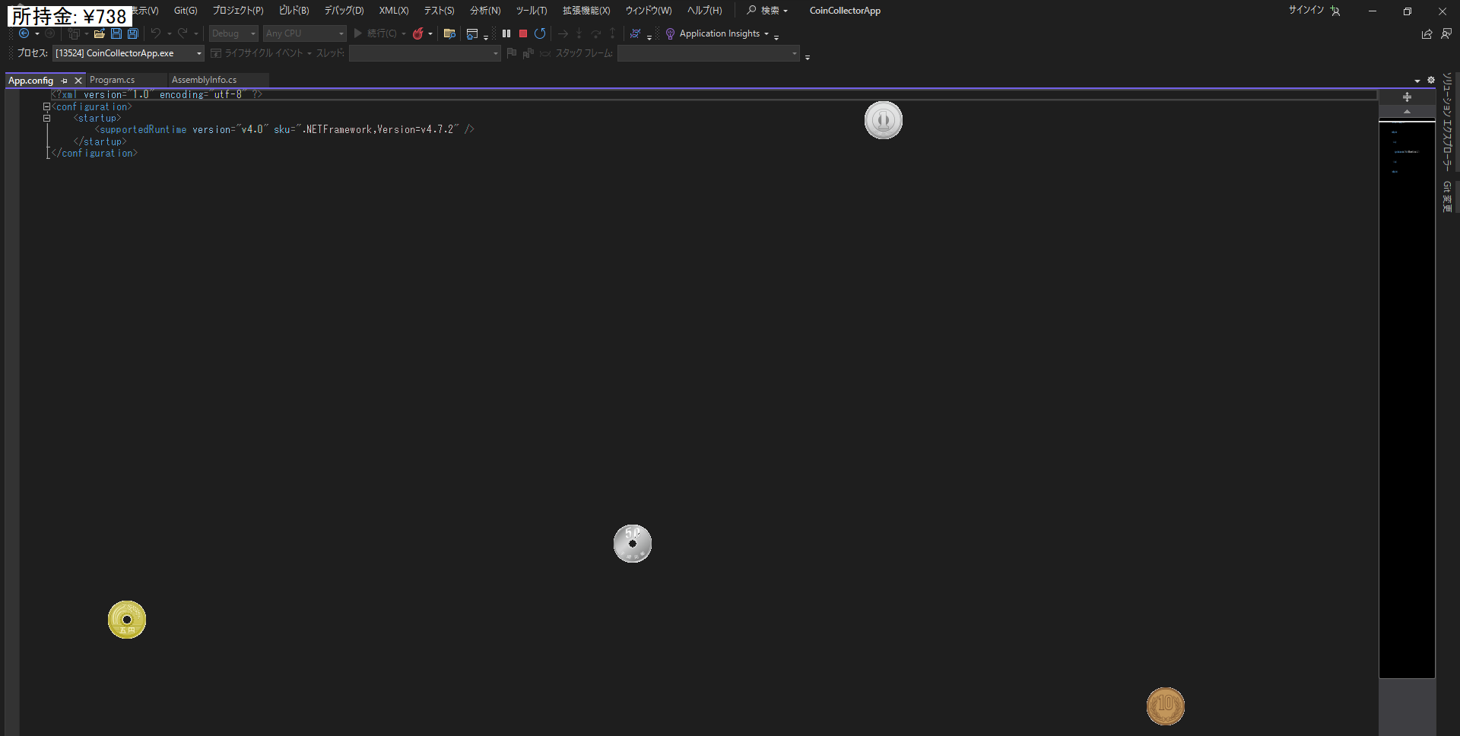Screen dimensions: 1460x736
Task: Open the ヘルプ(H) menu
Action: tap(705, 11)
